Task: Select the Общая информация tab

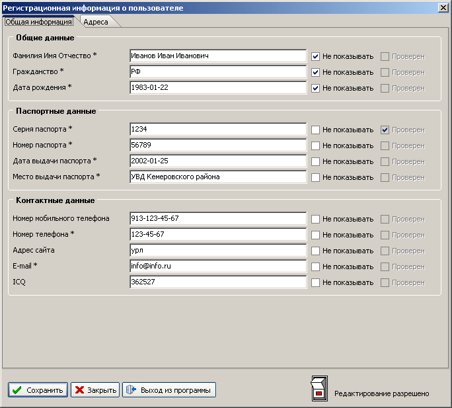Action: tap(38, 22)
